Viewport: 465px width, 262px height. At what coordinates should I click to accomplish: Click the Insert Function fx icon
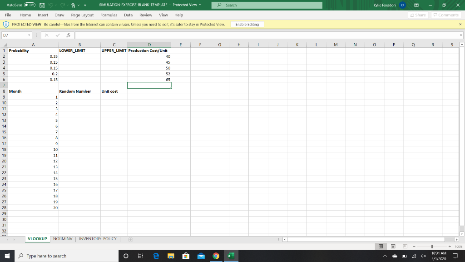point(68,35)
